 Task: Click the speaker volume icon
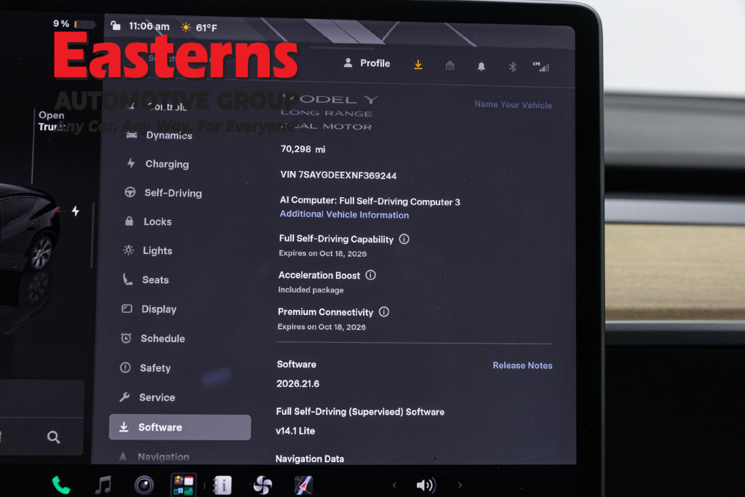[x=426, y=485]
